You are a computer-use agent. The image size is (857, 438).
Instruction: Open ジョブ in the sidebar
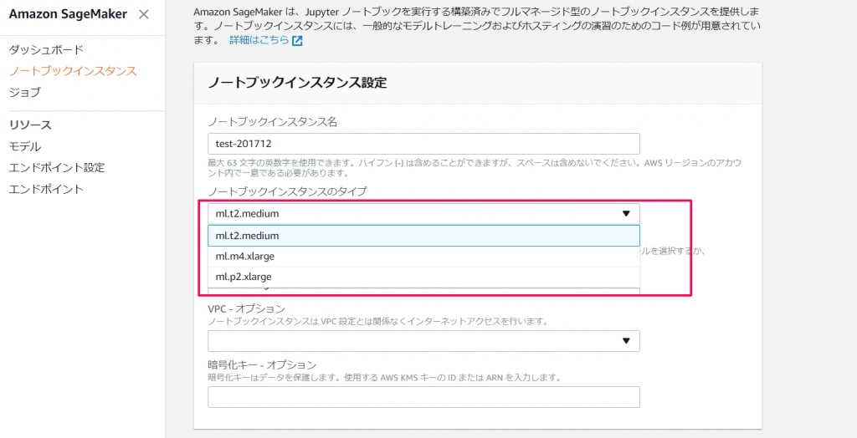pyautogui.click(x=24, y=92)
